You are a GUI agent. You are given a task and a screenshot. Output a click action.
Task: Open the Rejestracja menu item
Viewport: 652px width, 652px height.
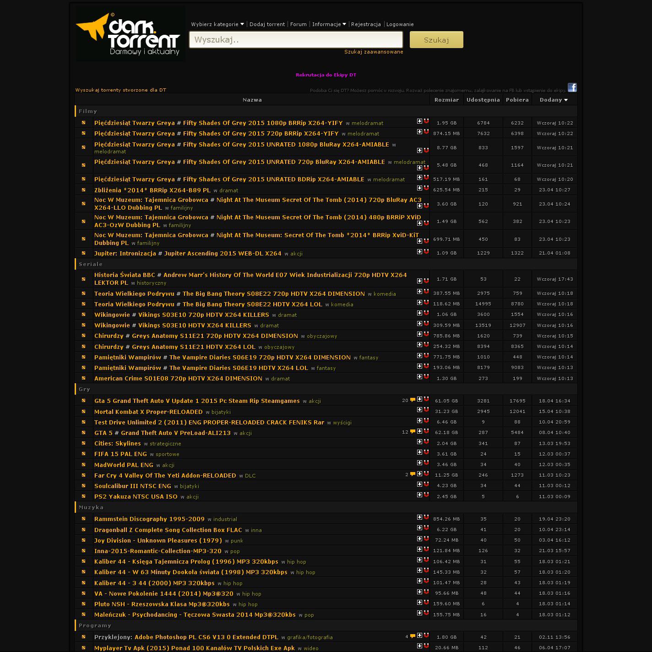[366, 24]
